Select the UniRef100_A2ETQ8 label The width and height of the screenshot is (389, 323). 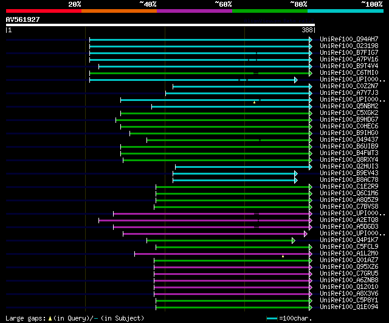click(x=349, y=220)
